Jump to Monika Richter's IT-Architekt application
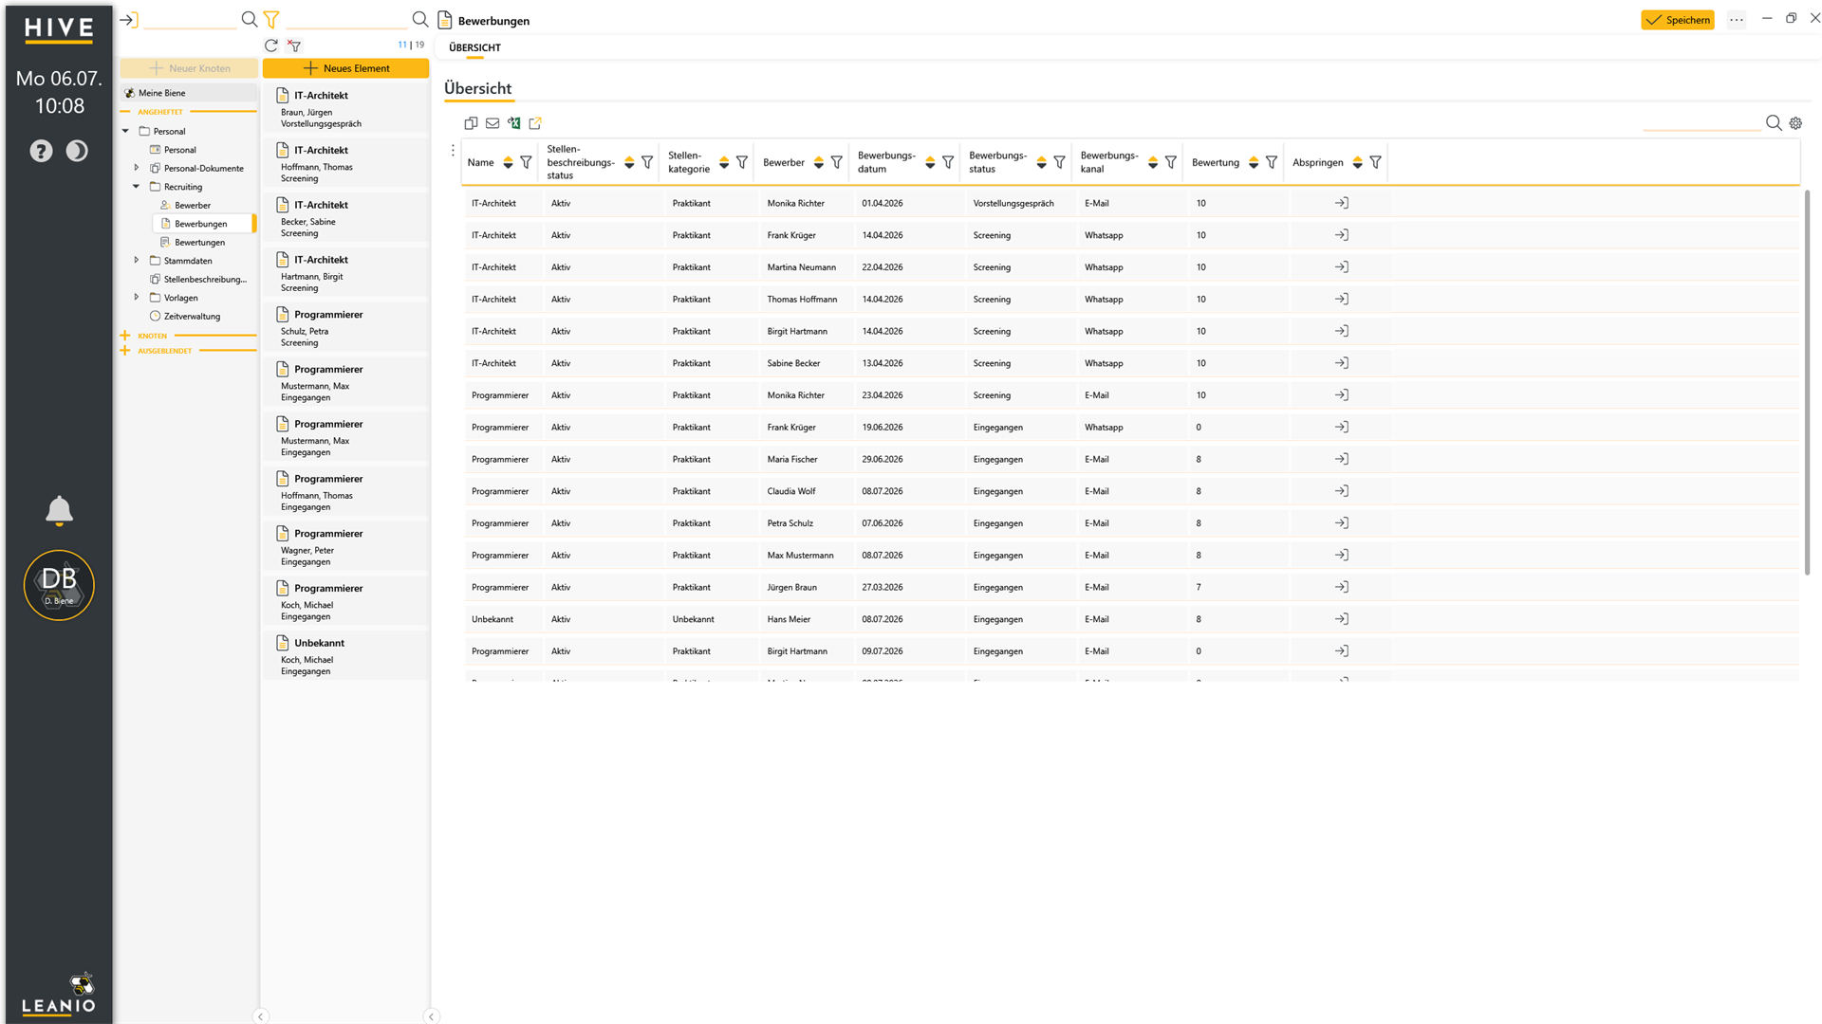 1341,203
